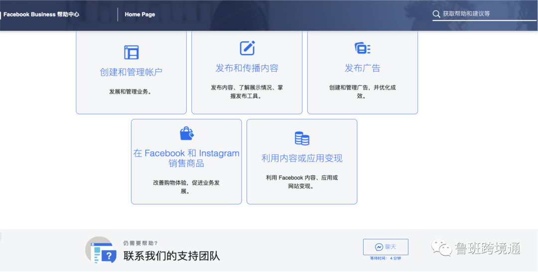Open the 利用内容或应用变现 heading
The image size is (538, 272).
pyautogui.click(x=302, y=158)
